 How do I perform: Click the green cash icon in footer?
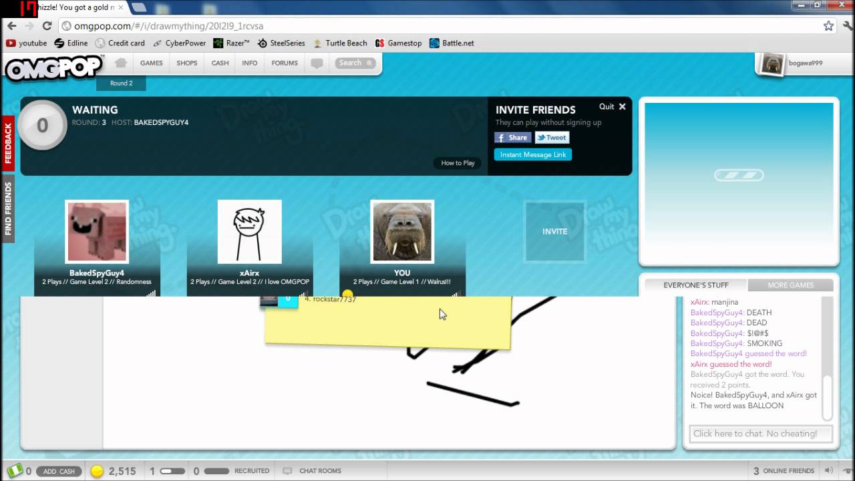[15, 470]
